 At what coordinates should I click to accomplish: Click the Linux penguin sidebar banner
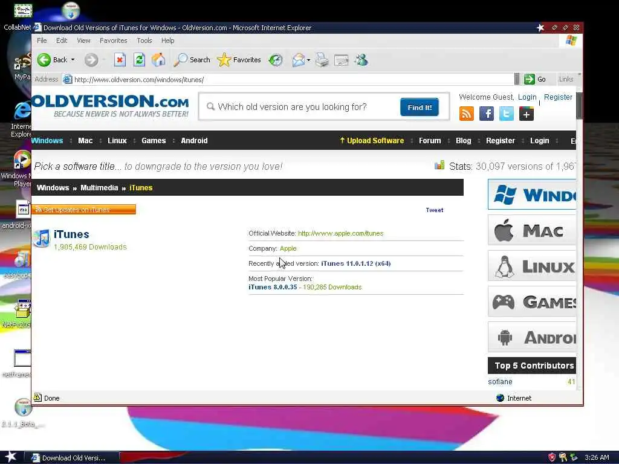[532, 266]
